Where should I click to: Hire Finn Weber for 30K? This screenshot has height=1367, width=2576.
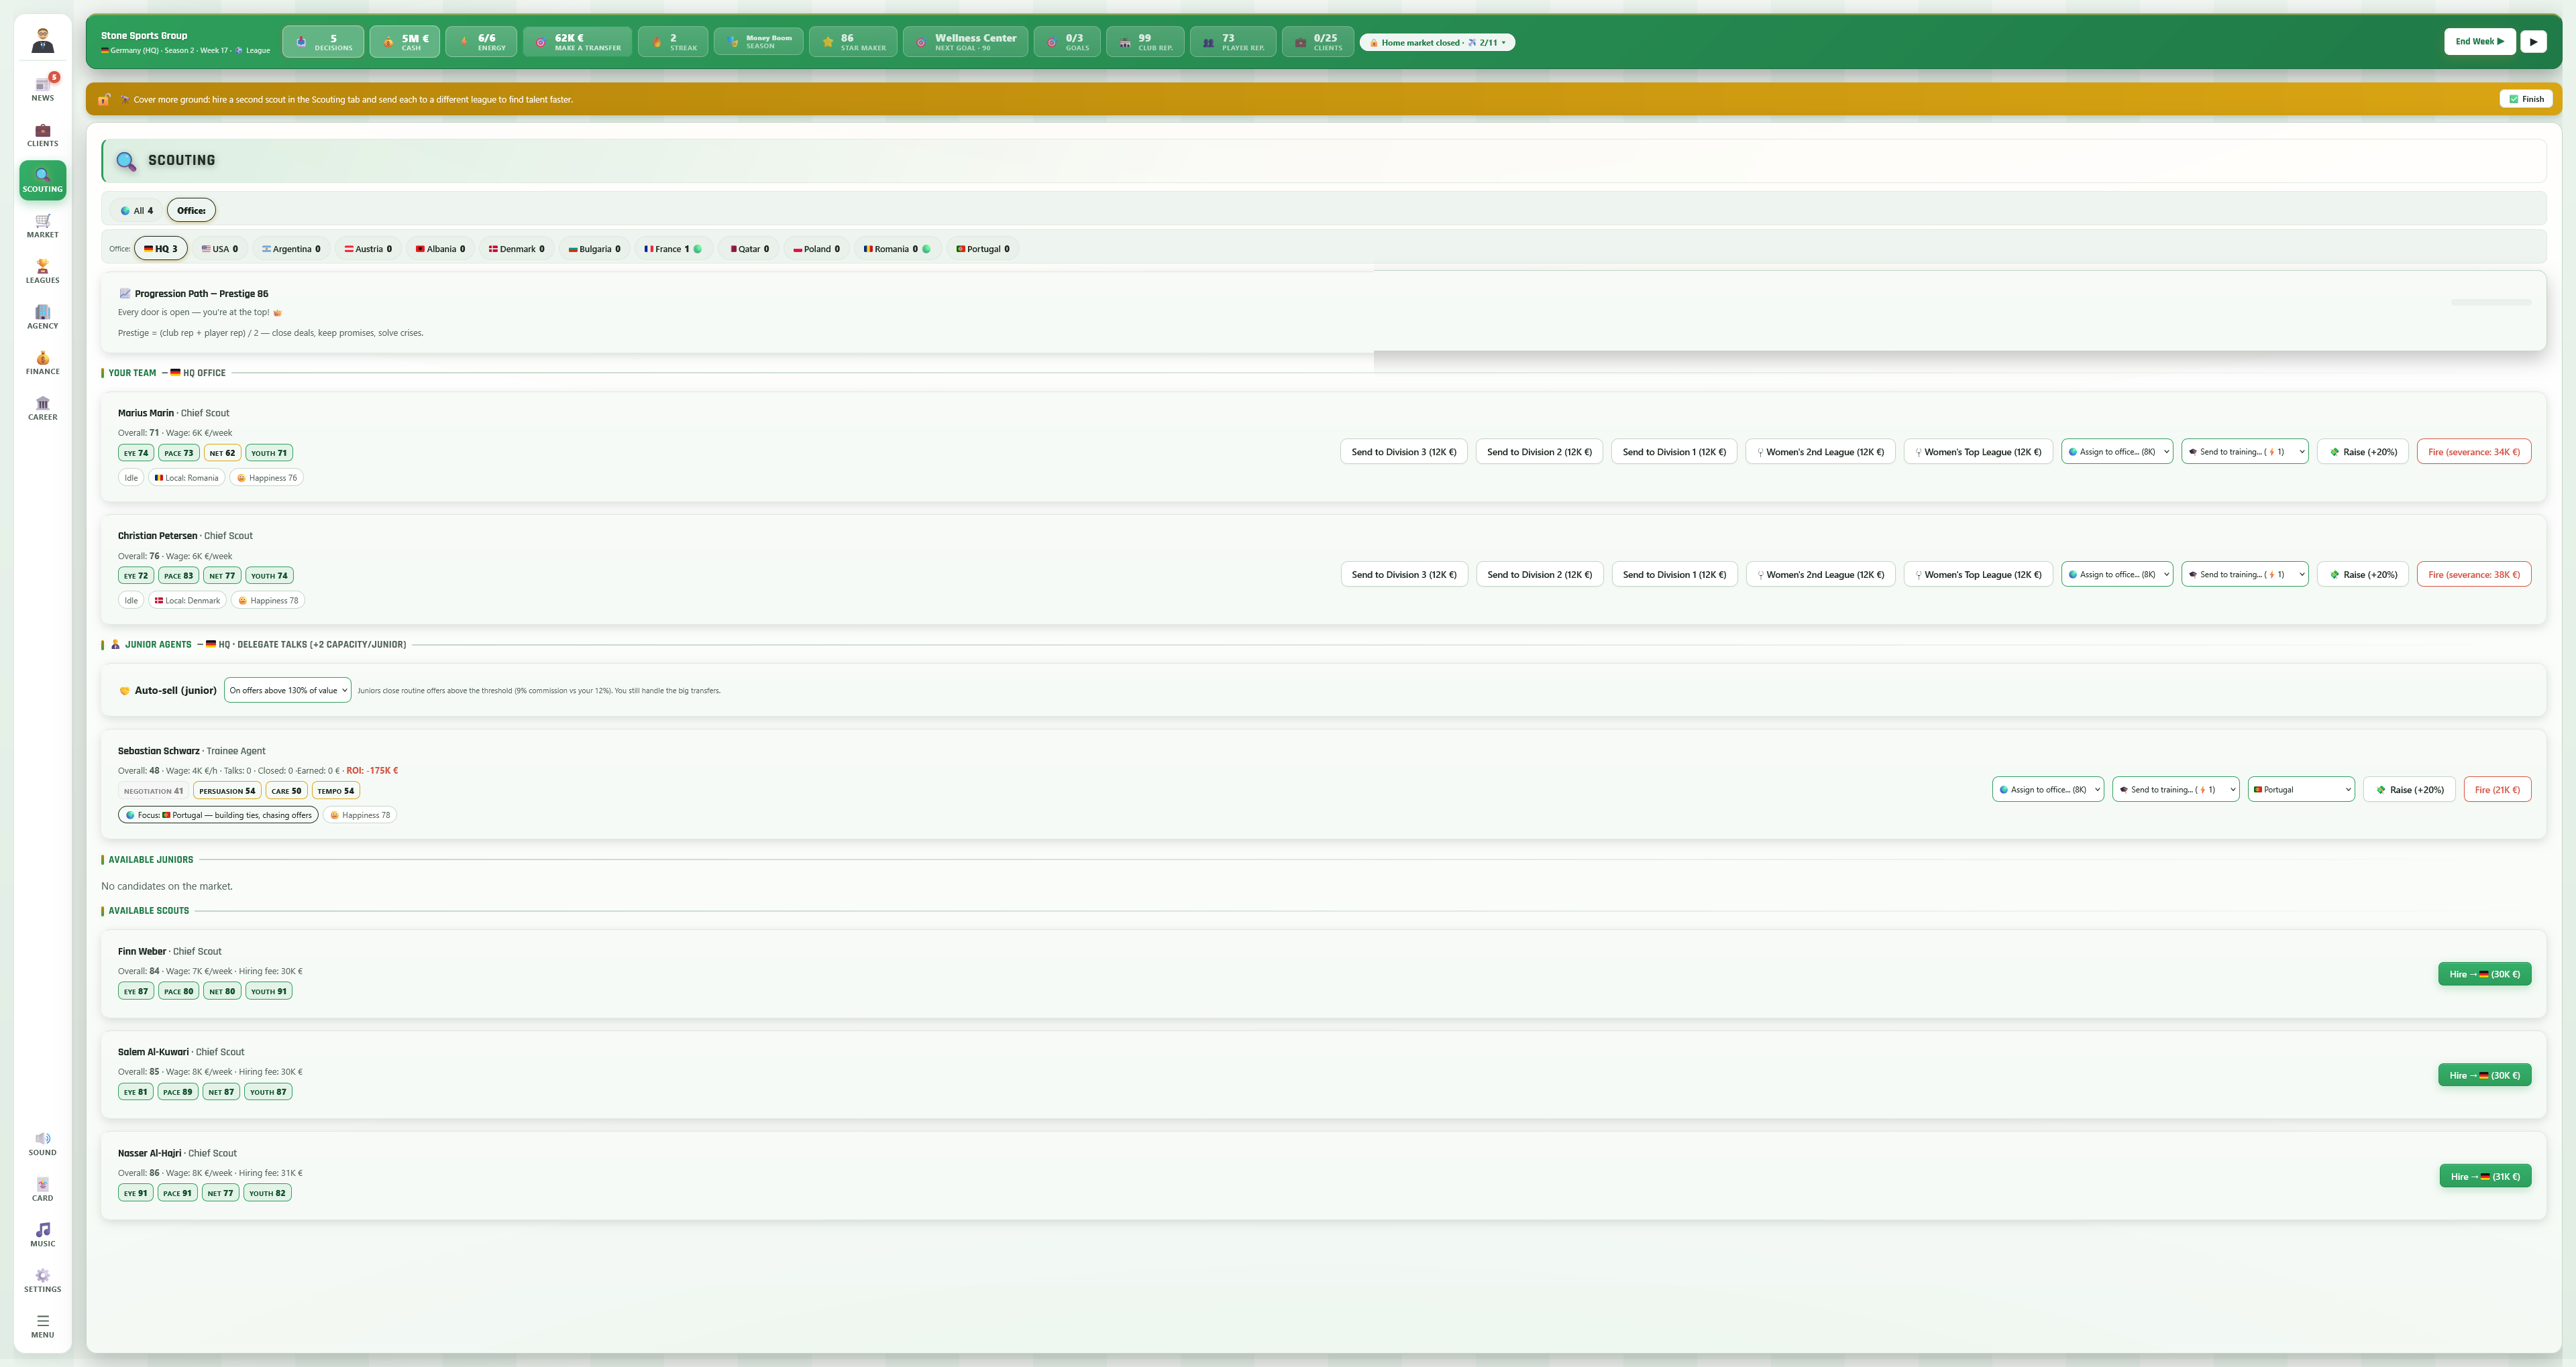[x=2484, y=974]
